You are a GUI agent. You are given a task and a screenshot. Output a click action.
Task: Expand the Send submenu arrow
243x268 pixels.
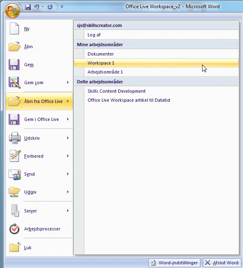(x=68, y=174)
